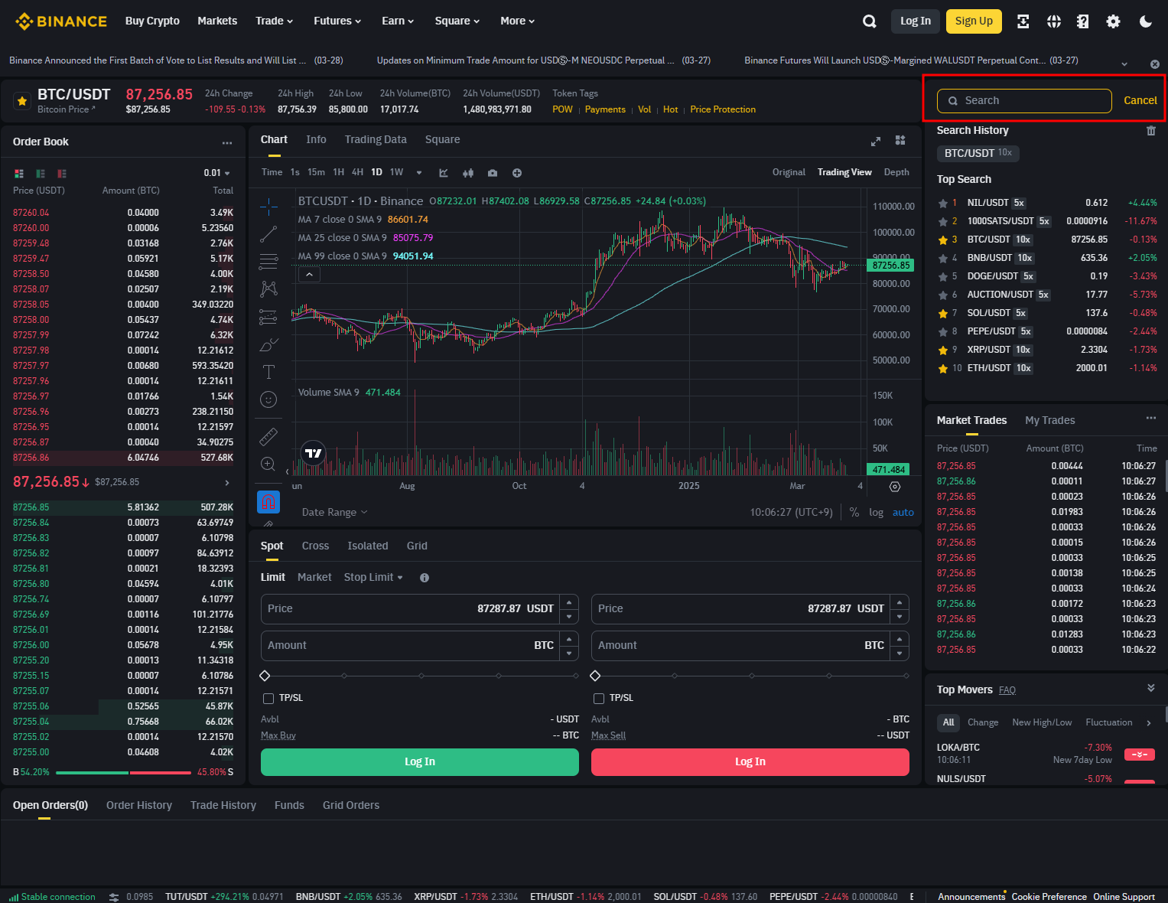Toggle dark mode moon icon
This screenshot has width=1168, height=903.
1145,21
